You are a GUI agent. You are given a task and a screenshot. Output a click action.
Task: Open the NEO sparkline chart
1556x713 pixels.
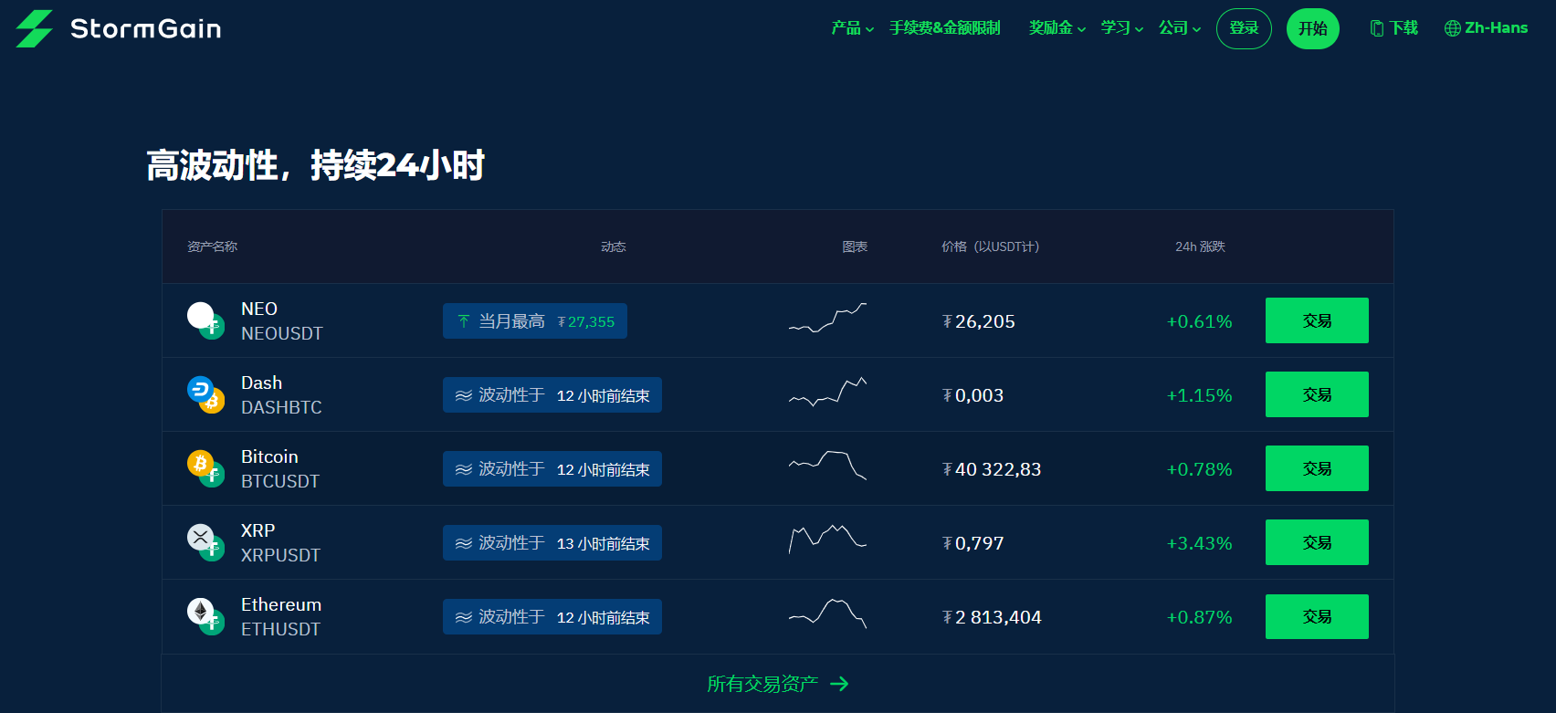pyautogui.click(x=827, y=318)
